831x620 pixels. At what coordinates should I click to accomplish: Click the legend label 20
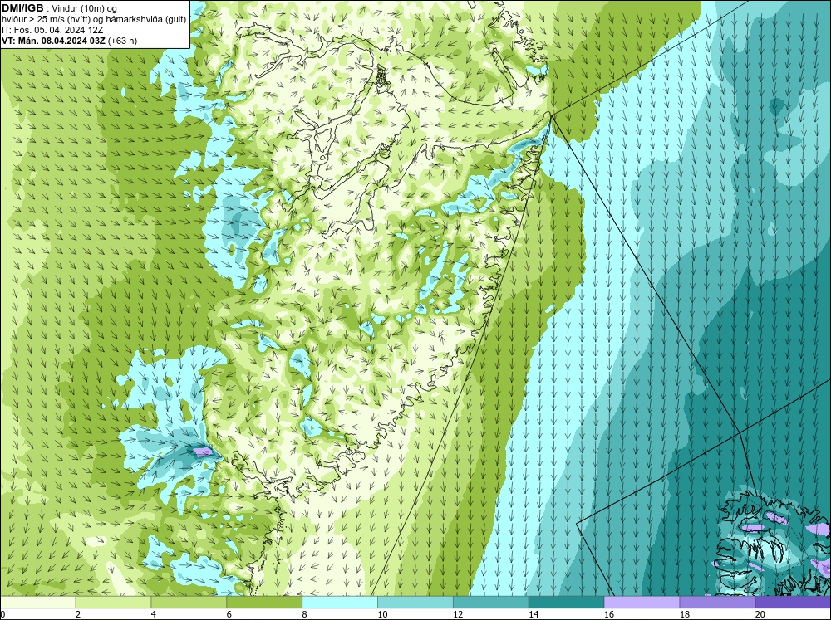pyautogui.click(x=760, y=614)
